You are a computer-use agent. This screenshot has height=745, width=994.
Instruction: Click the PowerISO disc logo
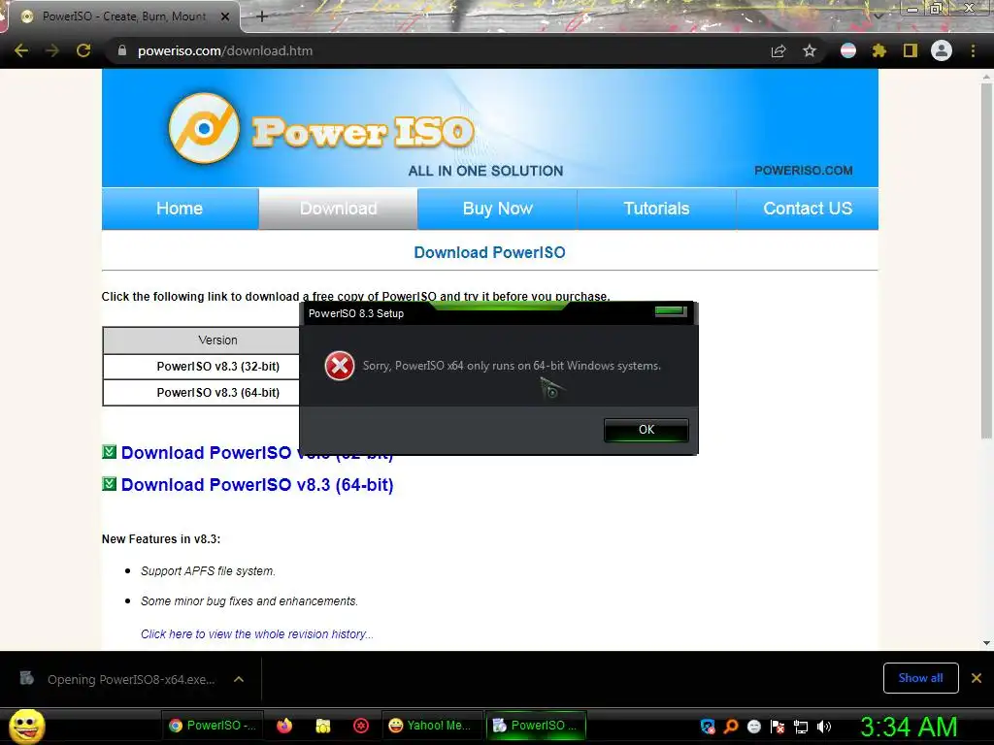tap(204, 129)
